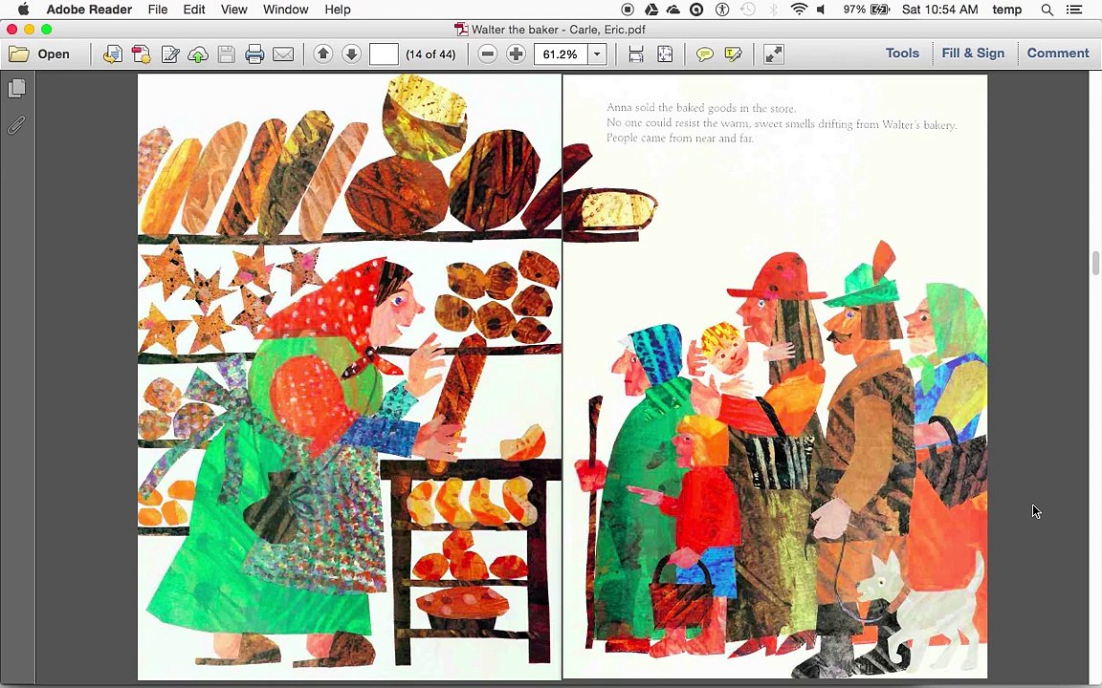1102x688 pixels.
Task: Zoom in with the plus button
Action: 516,54
